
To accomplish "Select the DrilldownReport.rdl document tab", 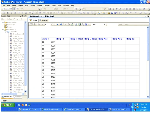I will (42, 16).
